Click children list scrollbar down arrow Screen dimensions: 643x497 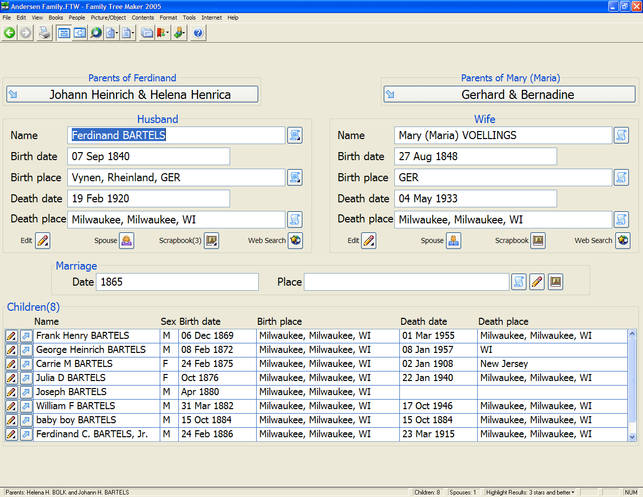coord(632,437)
